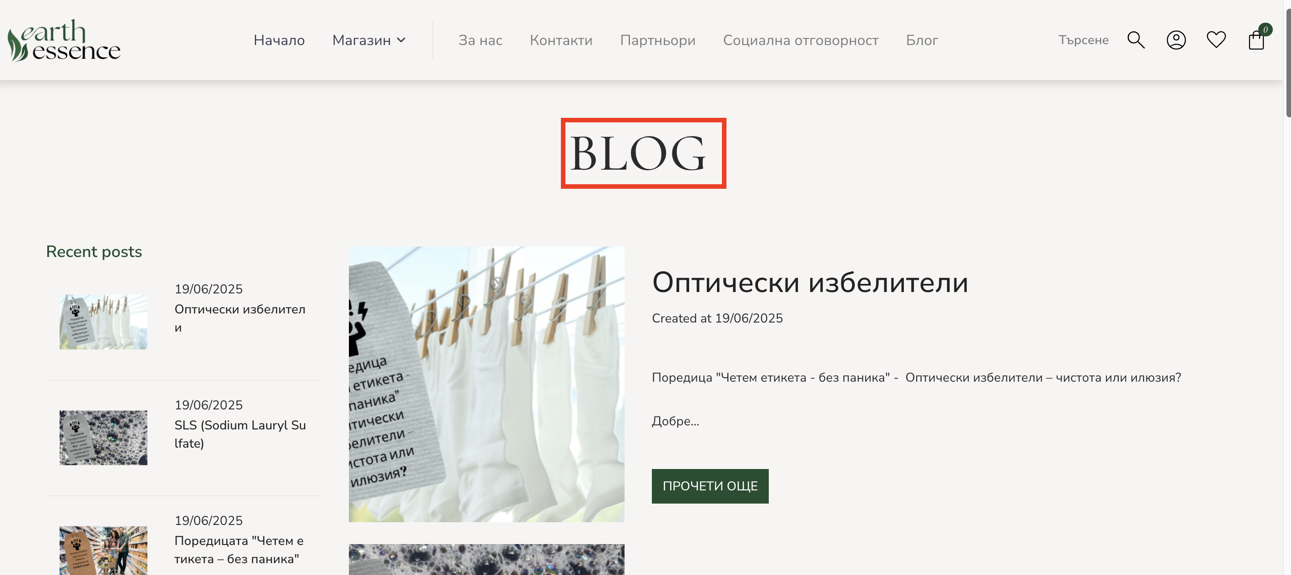Open the Оптически избелители article title
Screen dimensions: 1291x575
tap(809, 282)
